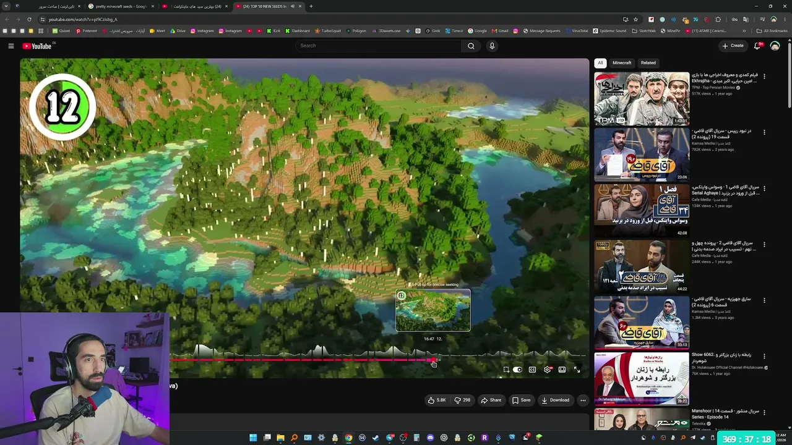Open the Create dropdown button
This screenshot has height=445, width=792.
[x=733, y=46]
